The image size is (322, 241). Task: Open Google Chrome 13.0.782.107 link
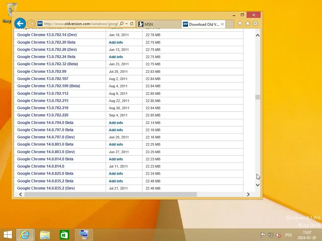tap(43, 79)
